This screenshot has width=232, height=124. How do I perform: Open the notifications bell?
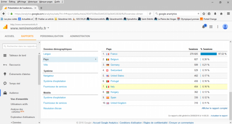[204, 27]
